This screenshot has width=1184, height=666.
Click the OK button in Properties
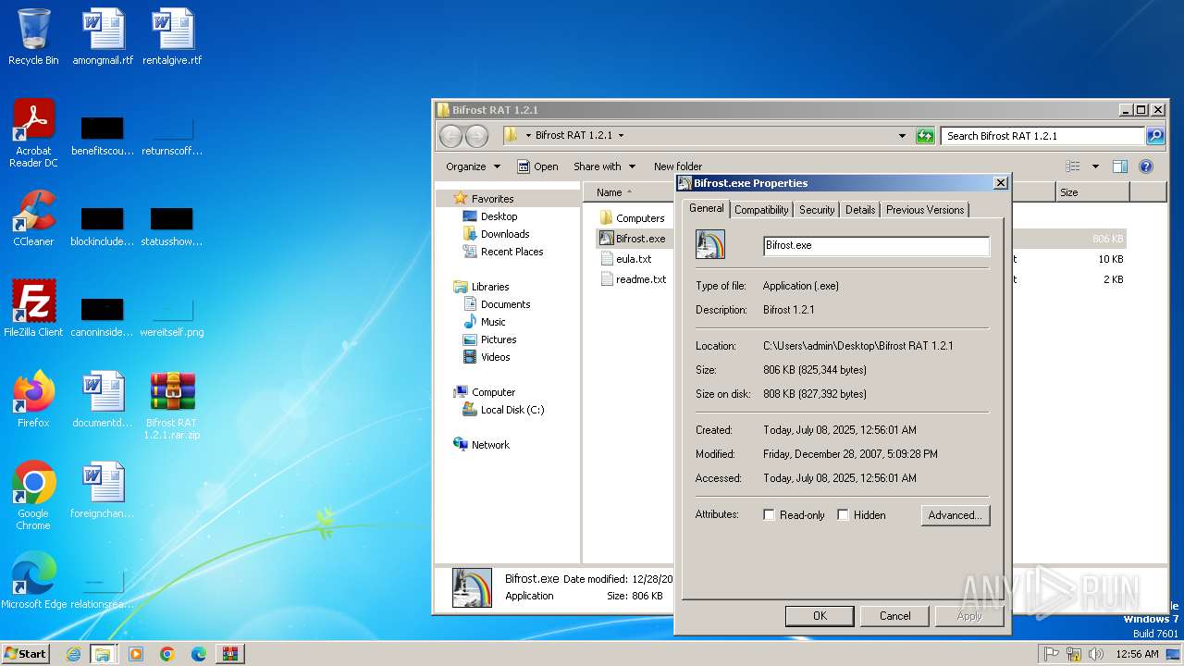coord(820,616)
